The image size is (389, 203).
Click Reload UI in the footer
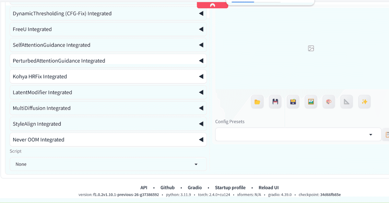tap(268, 187)
